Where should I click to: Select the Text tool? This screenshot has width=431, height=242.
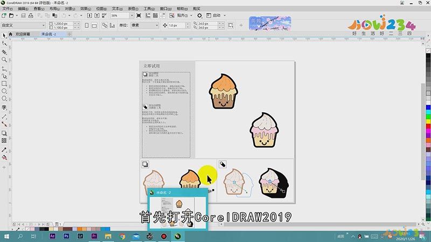point(4,107)
